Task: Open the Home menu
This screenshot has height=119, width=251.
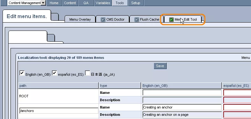Action: (x=54, y=3)
